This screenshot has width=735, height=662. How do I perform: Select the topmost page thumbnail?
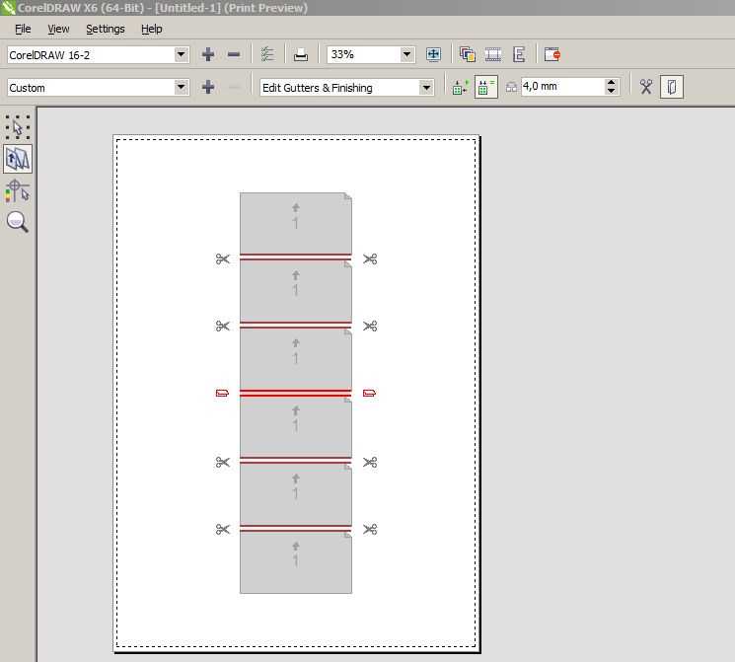point(296,223)
